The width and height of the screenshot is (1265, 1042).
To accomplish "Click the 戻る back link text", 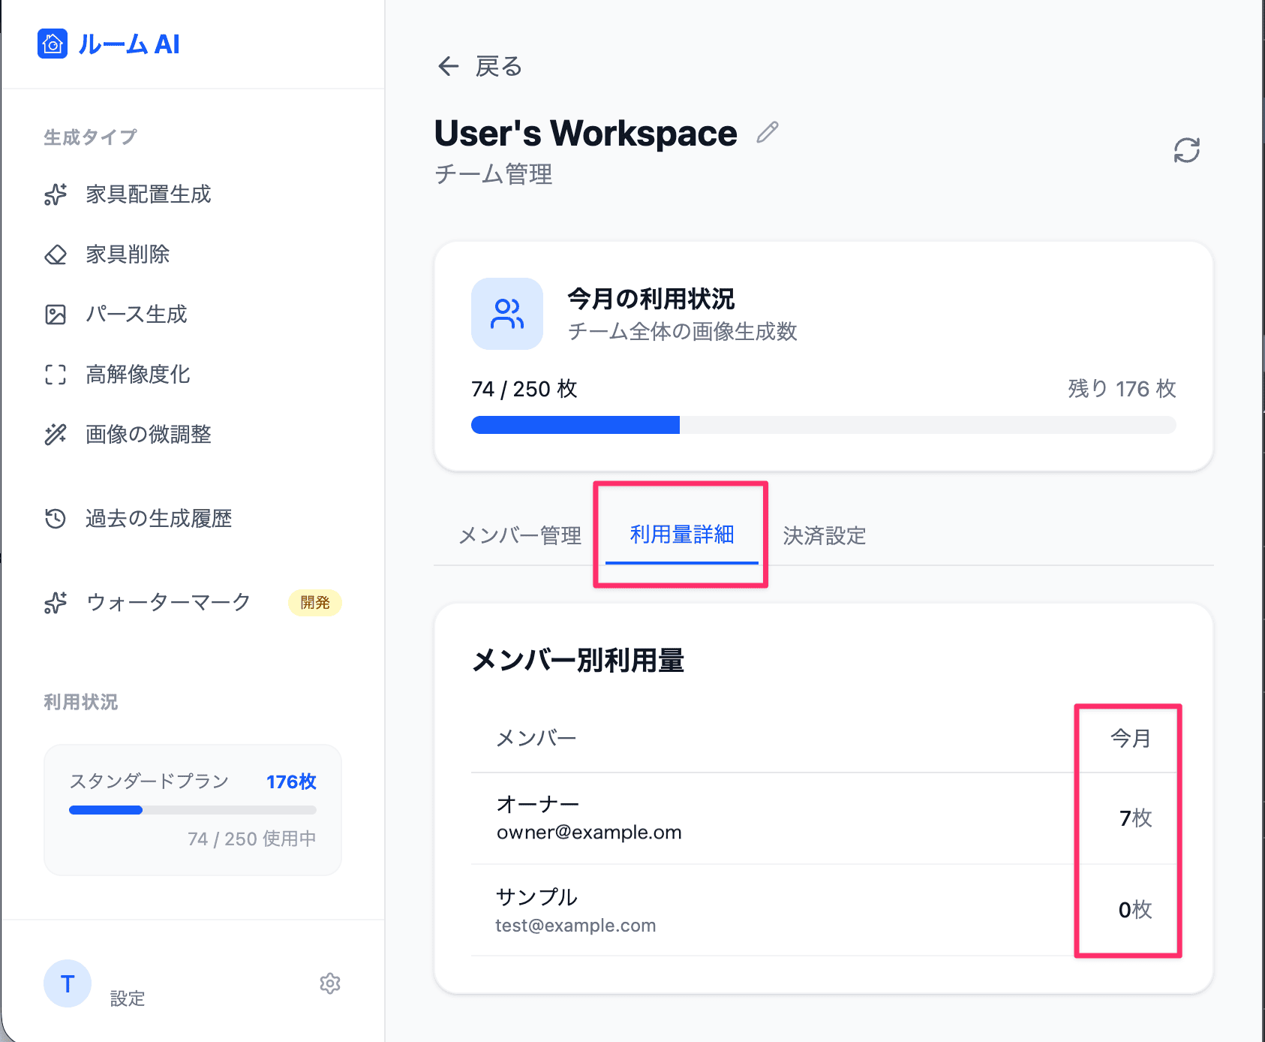I will (x=499, y=67).
